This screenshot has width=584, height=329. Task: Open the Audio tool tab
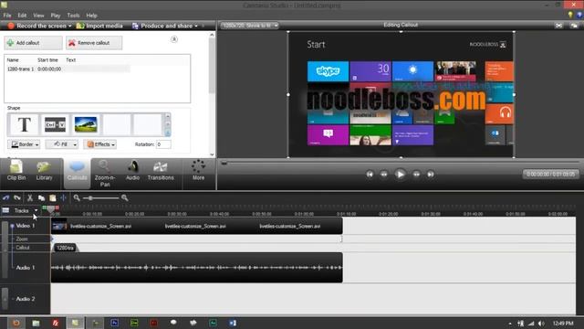pyautogui.click(x=132, y=171)
